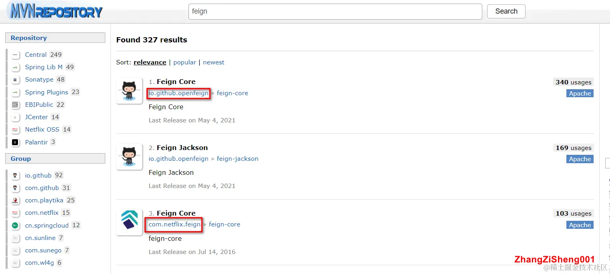610x274 pixels.
Task: Open the feign-jackson artifact link
Action: (238, 159)
